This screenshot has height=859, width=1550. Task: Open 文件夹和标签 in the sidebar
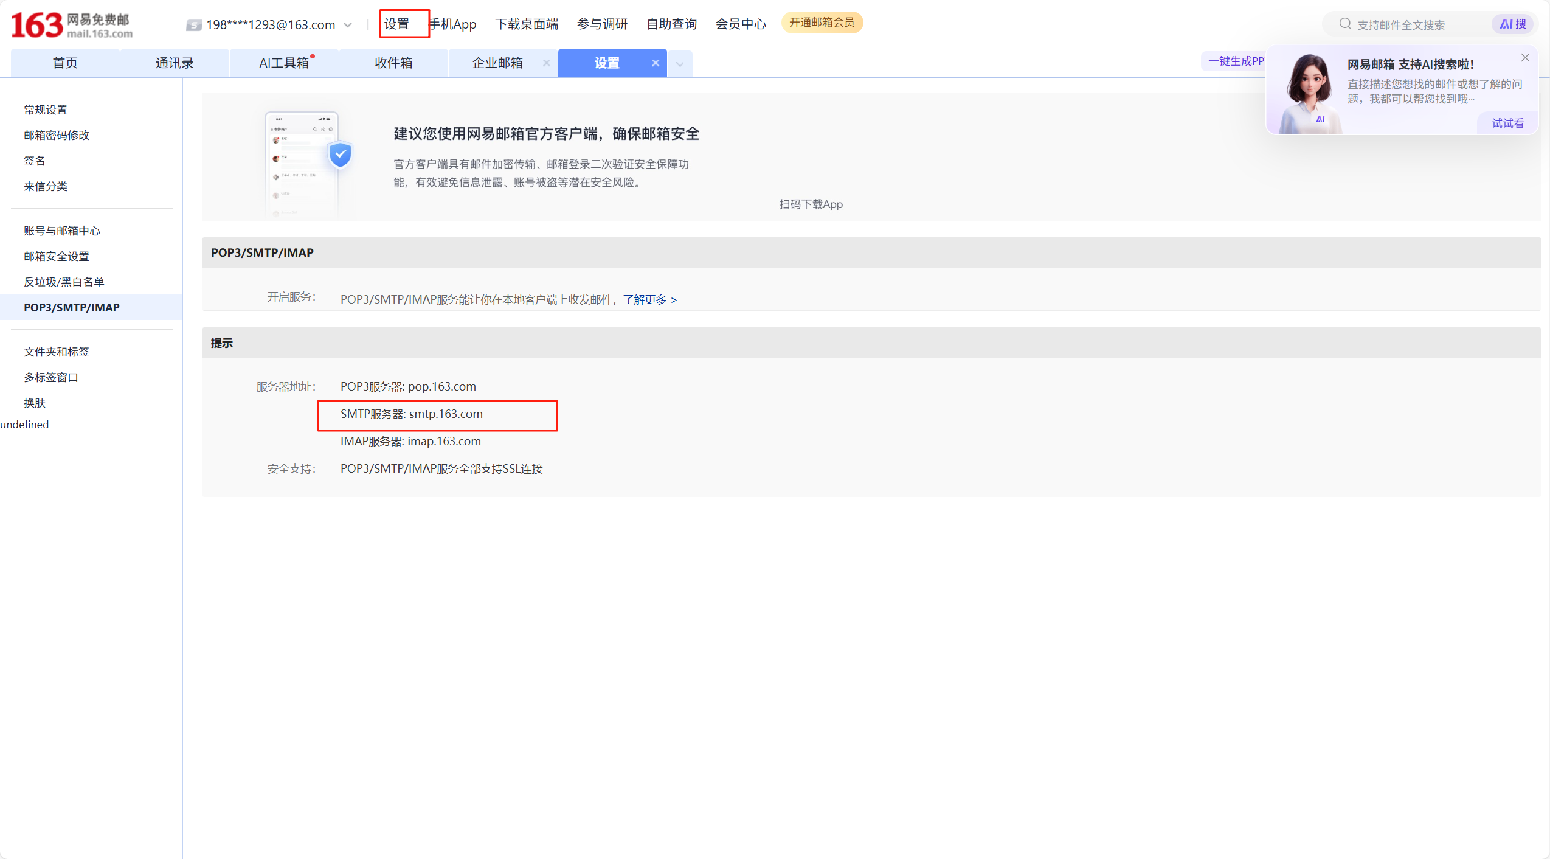pos(57,352)
